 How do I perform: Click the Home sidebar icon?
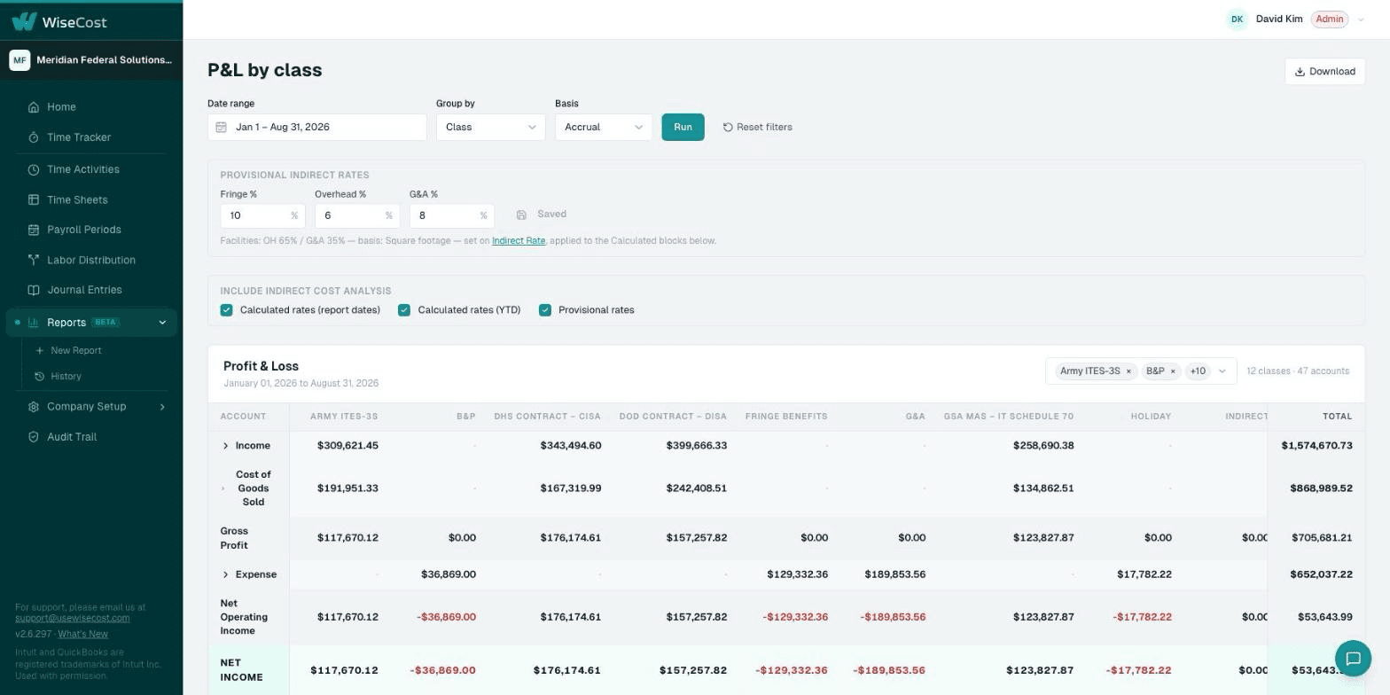(x=34, y=107)
